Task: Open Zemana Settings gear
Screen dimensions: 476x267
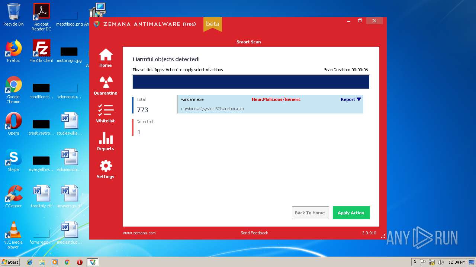Action: [x=106, y=169]
